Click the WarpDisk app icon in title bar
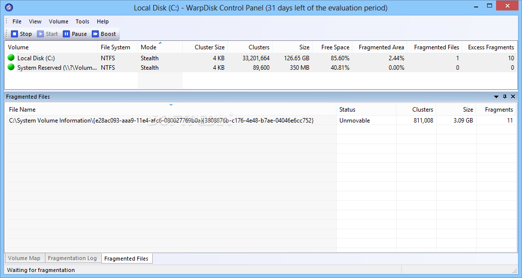Screen dimensions: 522x278 click(x=9, y=7)
